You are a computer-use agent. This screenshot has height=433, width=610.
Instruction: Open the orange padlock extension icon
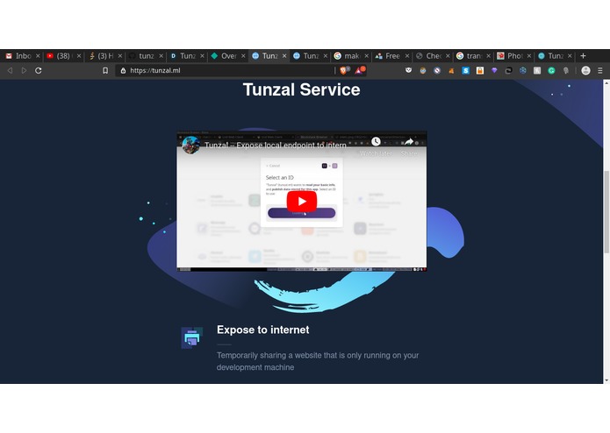480,70
